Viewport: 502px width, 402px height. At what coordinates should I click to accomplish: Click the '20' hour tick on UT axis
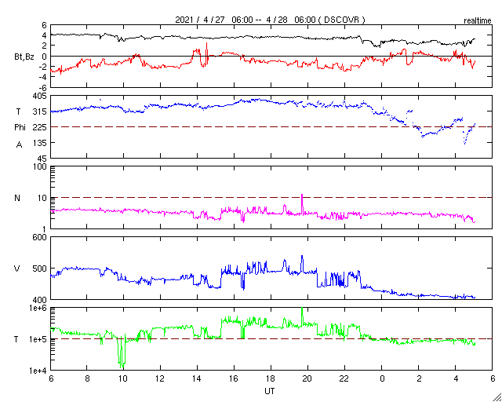coord(307,379)
